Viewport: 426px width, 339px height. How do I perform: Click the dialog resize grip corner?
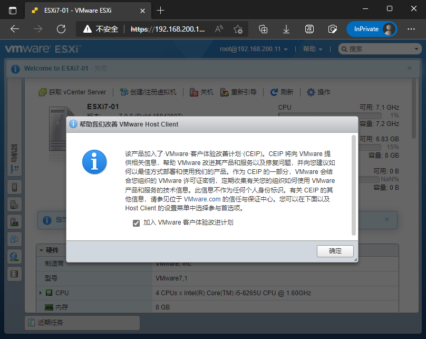click(355, 260)
